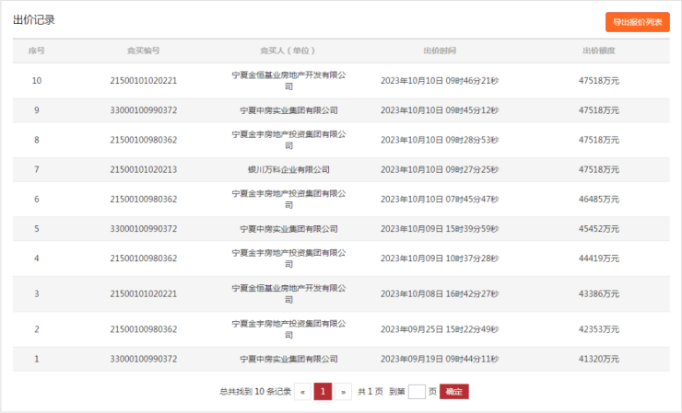Select time 15时22分49秒 cell
The height and width of the screenshot is (413, 682).
[440, 329]
